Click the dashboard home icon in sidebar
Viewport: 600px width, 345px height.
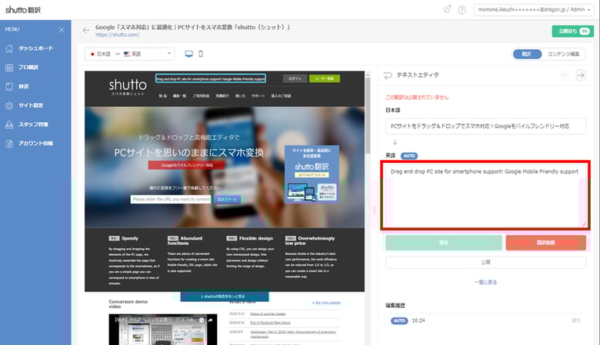tap(9, 48)
